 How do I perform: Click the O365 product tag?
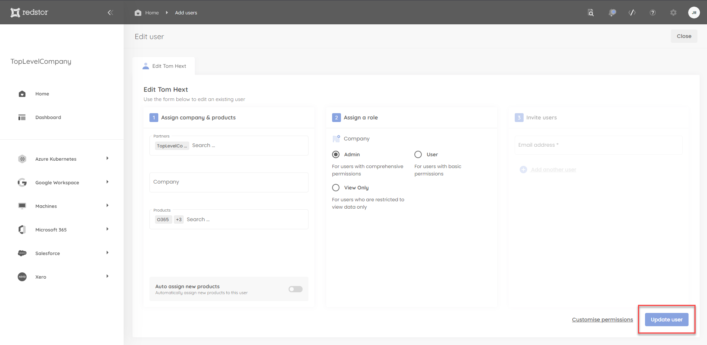[x=163, y=219]
